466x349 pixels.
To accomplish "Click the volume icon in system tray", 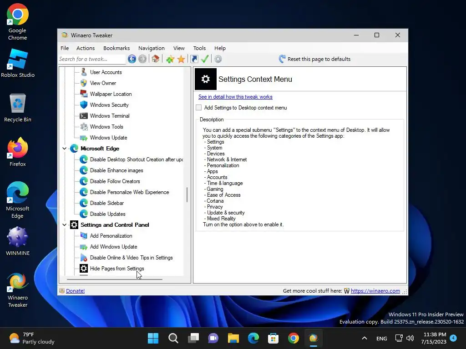I will [410, 338].
